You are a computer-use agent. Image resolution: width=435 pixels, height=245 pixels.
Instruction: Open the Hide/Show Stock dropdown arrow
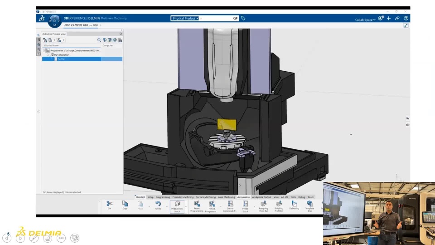point(186,207)
